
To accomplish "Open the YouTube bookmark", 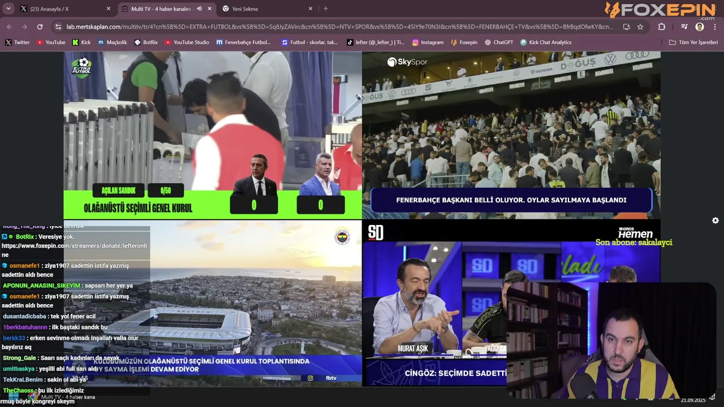I will [51, 42].
